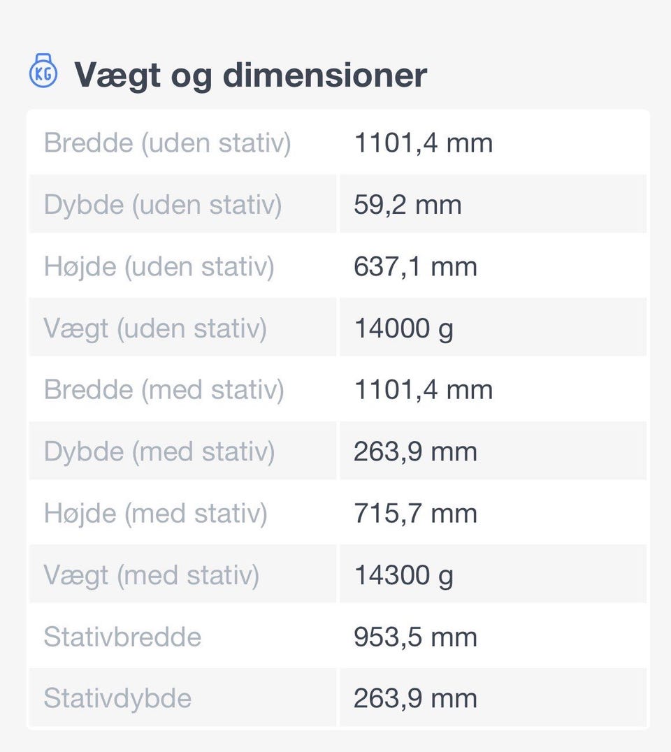The height and width of the screenshot is (752, 671).
Task: Select the 'Højde (uden stativ)' row label
Action: 159,266
